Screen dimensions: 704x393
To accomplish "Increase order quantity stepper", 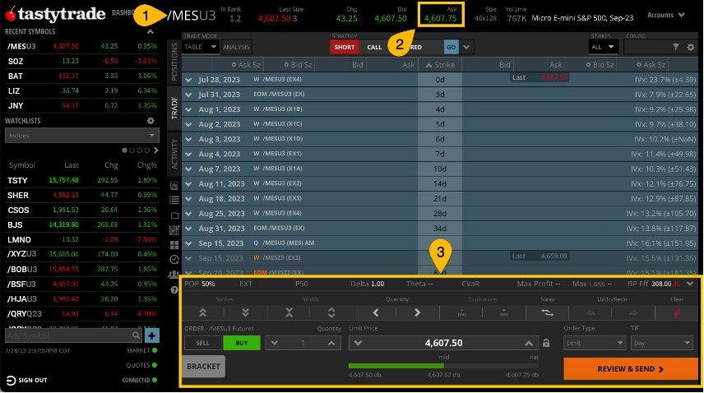I will coord(331,343).
